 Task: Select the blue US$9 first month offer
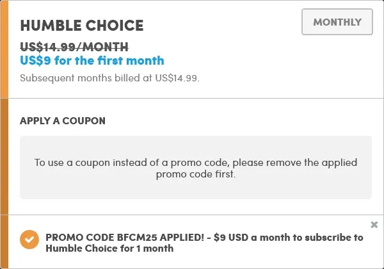tap(92, 61)
